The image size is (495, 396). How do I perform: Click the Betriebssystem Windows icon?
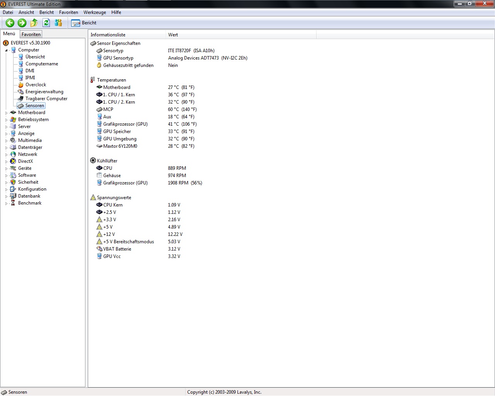pos(13,119)
